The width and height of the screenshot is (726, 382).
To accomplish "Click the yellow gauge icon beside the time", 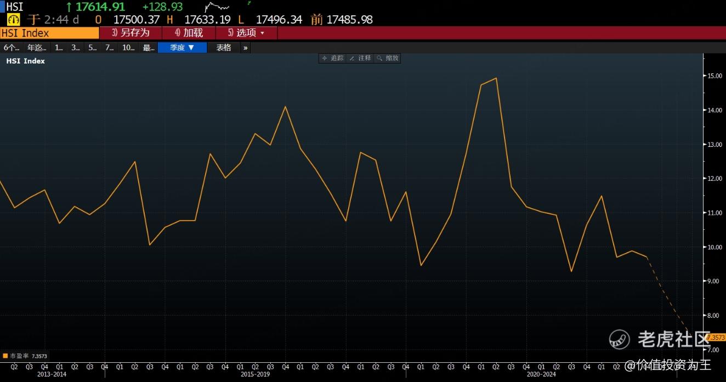I will click(x=14, y=20).
